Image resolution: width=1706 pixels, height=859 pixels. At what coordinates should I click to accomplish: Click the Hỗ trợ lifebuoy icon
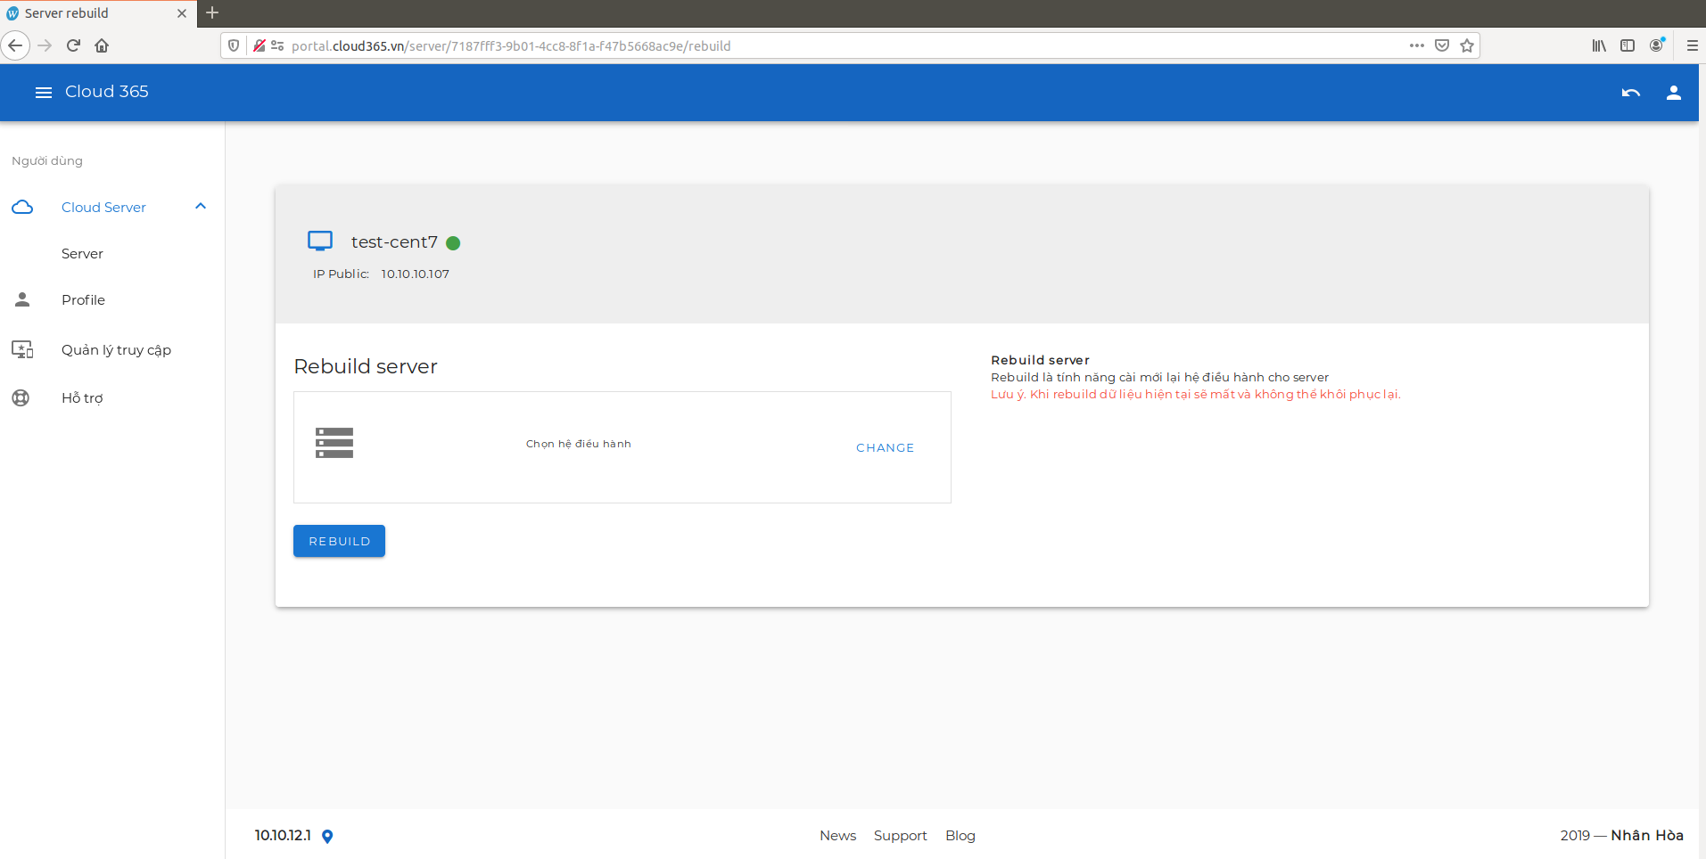(x=21, y=398)
